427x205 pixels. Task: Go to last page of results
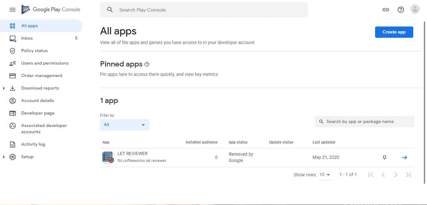pos(408,175)
